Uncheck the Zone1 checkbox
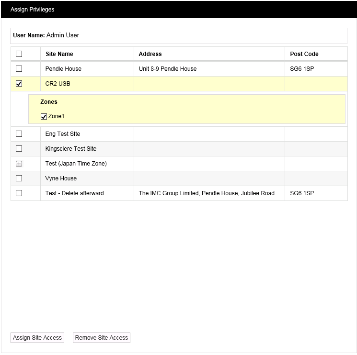Screen dimensions: 357x355 pos(44,116)
